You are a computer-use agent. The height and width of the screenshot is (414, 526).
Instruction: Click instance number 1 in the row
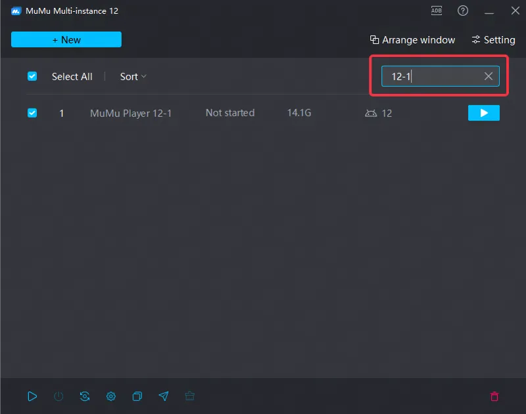coord(61,113)
